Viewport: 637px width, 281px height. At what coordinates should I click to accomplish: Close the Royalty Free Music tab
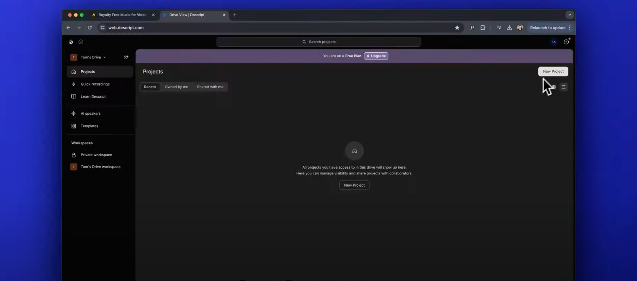[153, 15]
